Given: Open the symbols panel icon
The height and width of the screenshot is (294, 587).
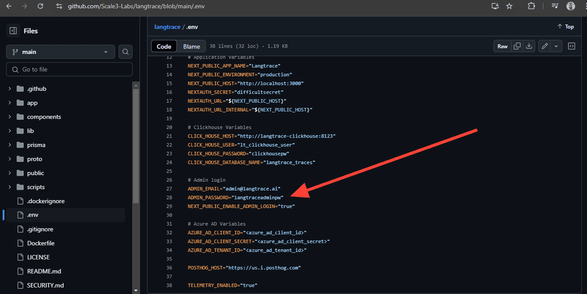Looking at the screenshot, I should [571, 46].
